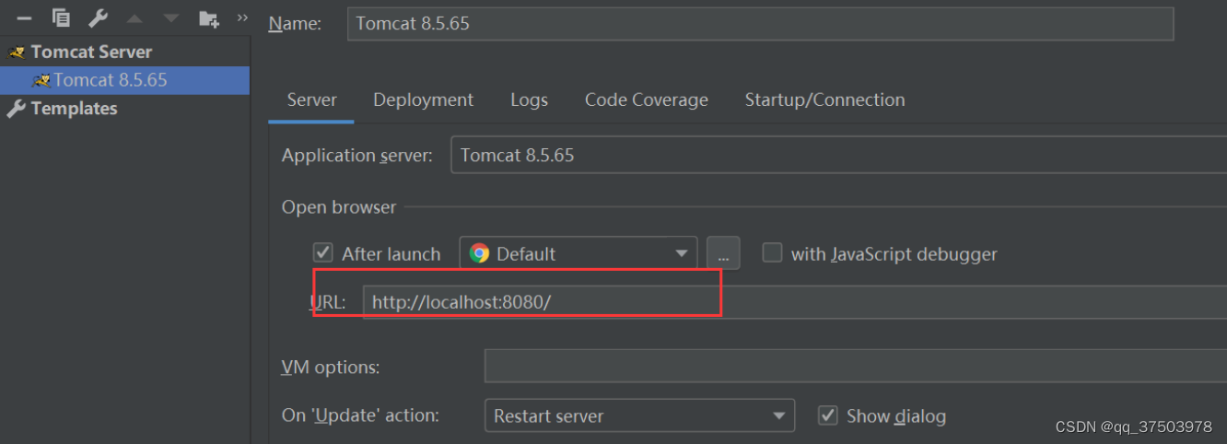Viewport: 1227px width, 444px height.
Task: Copy the configuration using the duplicate icon
Action: pos(61,18)
